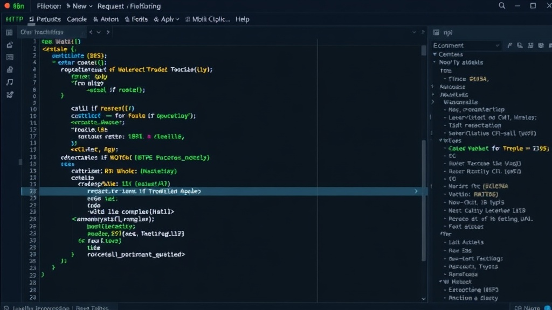
Task: Expand the Wancnesile tree node
Action: [433, 102]
